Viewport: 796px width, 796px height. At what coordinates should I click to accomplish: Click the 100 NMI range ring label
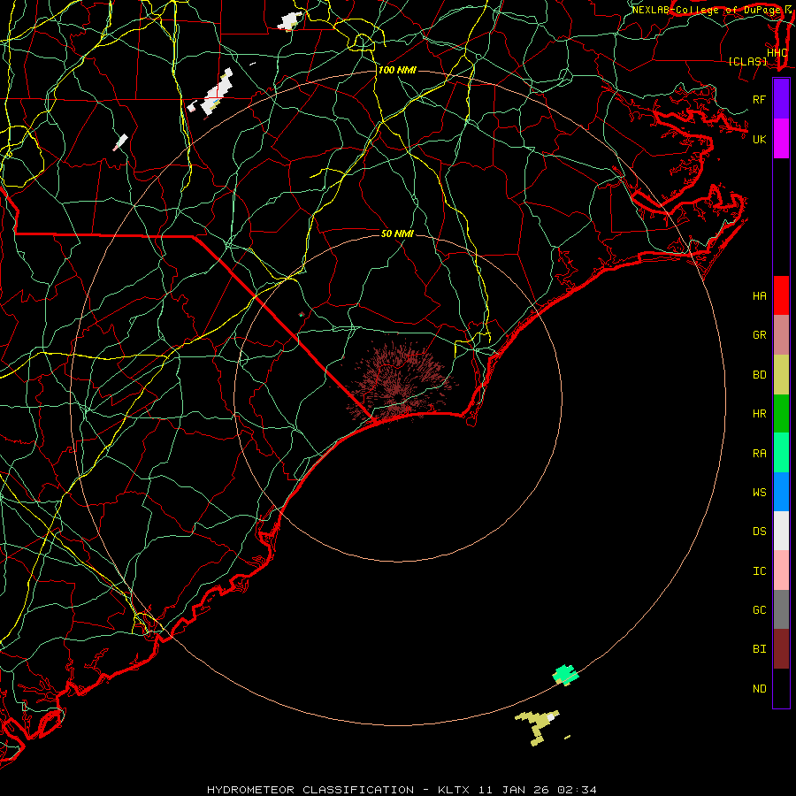(397, 70)
